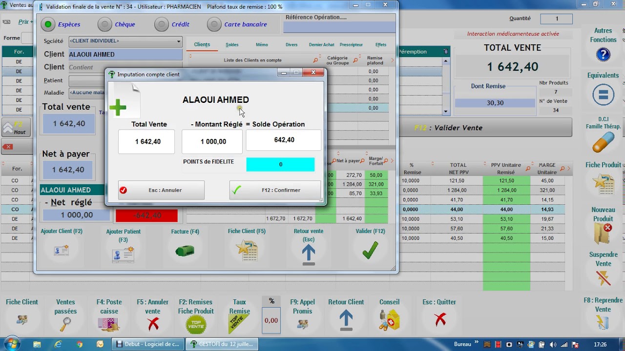Click F2: Remises Fiche Produit icon
Viewport: 625px width, 351px height.
click(196, 325)
